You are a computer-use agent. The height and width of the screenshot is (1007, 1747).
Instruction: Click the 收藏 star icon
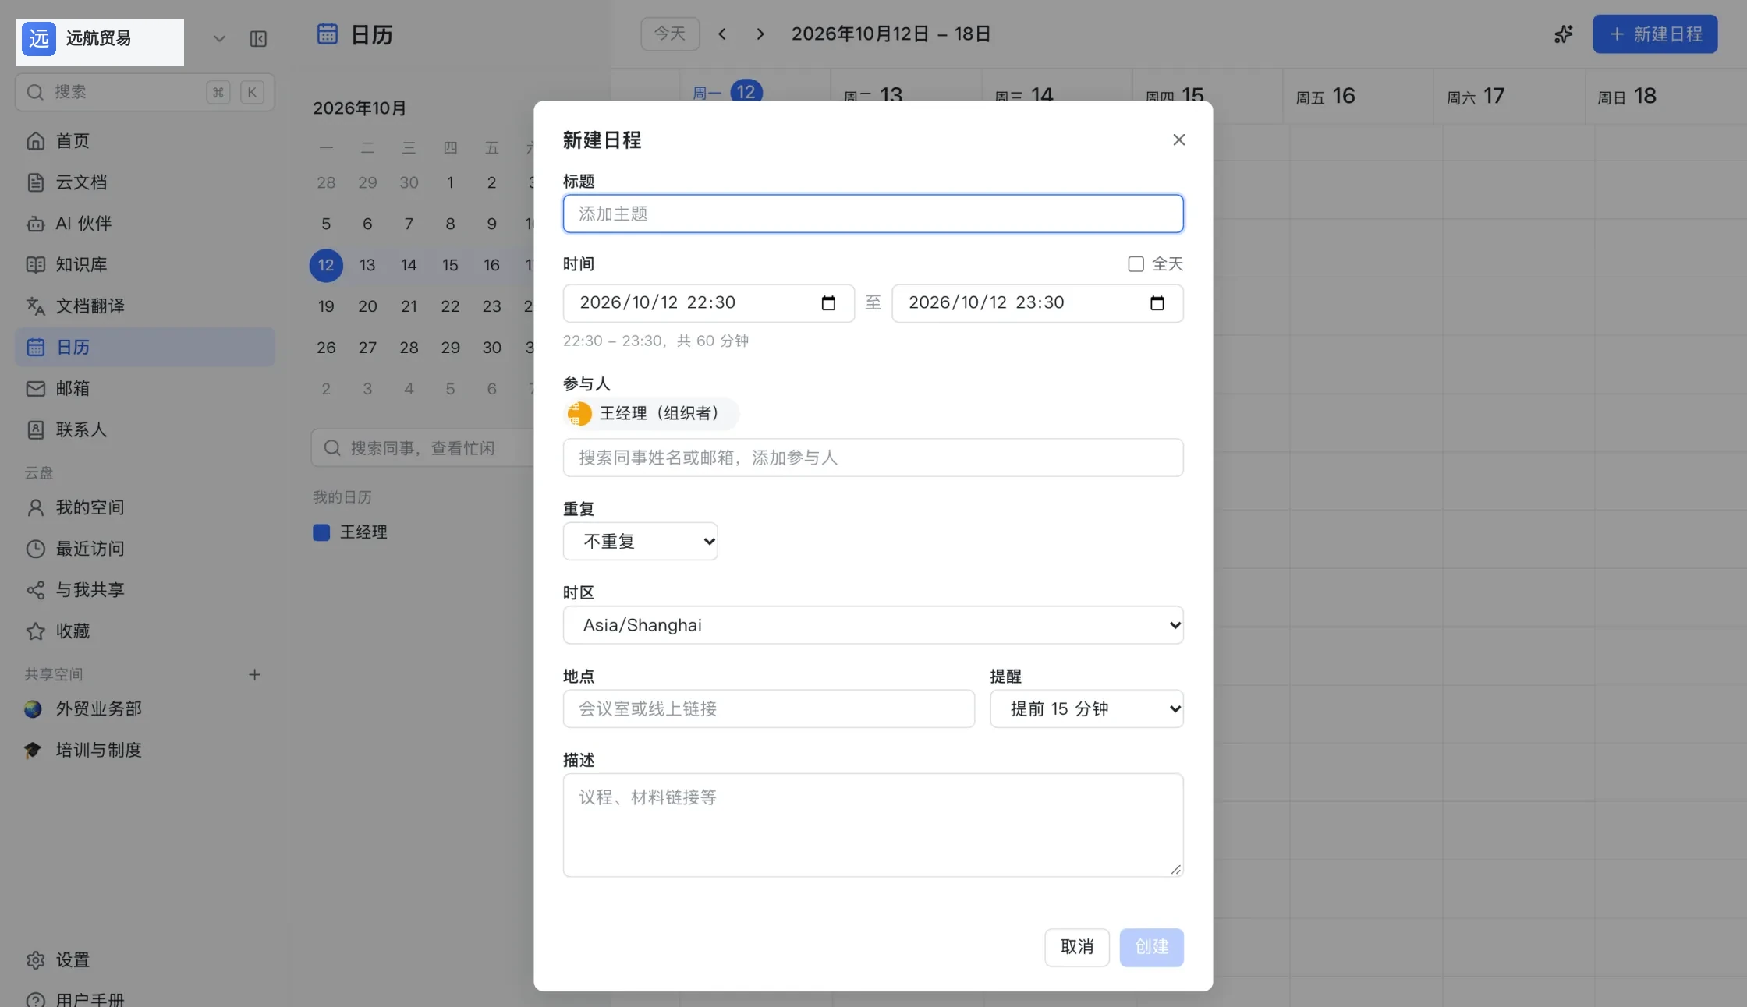click(x=36, y=631)
